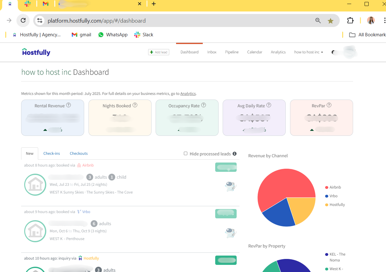This screenshot has height=272, width=386.
Task: Click 'Mon, Oct 6 to Thu, Oct 9 (3 nights)'
Action: [78, 231]
